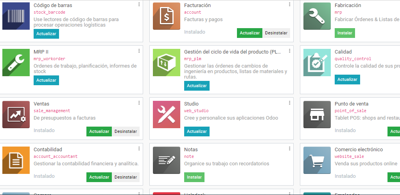The width and height of the screenshot is (400, 195).
Task: Click the web_studio technical name
Action: tap(196, 111)
